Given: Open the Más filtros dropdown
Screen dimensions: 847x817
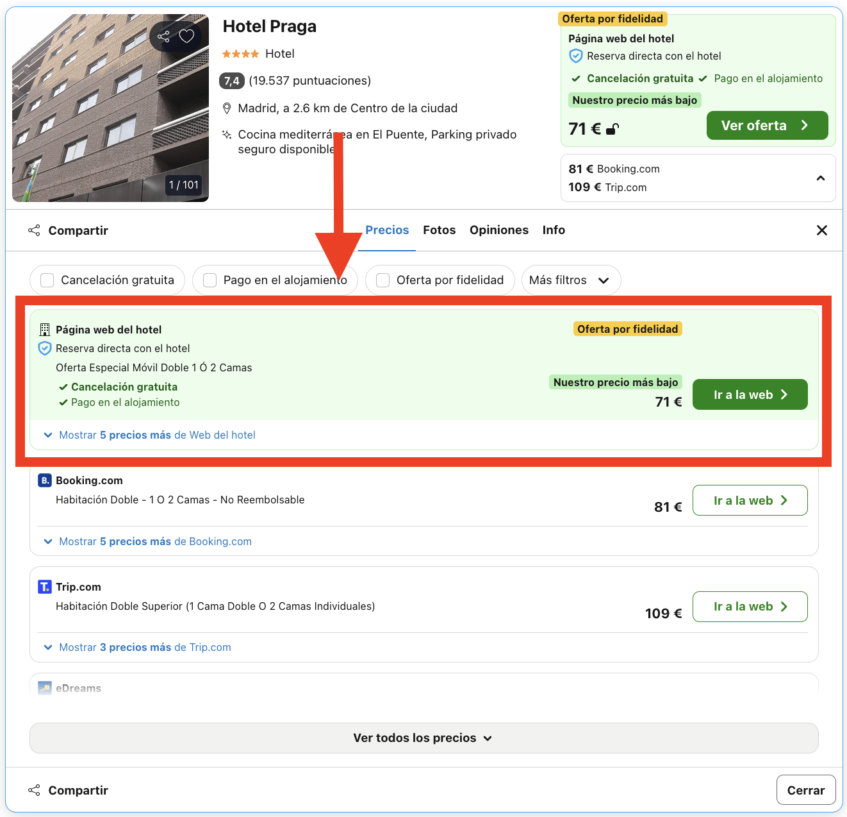Looking at the screenshot, I should [571, 280].
